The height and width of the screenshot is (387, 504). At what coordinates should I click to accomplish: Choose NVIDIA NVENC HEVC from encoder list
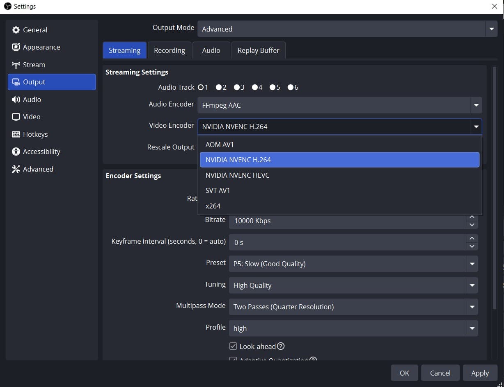(339, 175)
